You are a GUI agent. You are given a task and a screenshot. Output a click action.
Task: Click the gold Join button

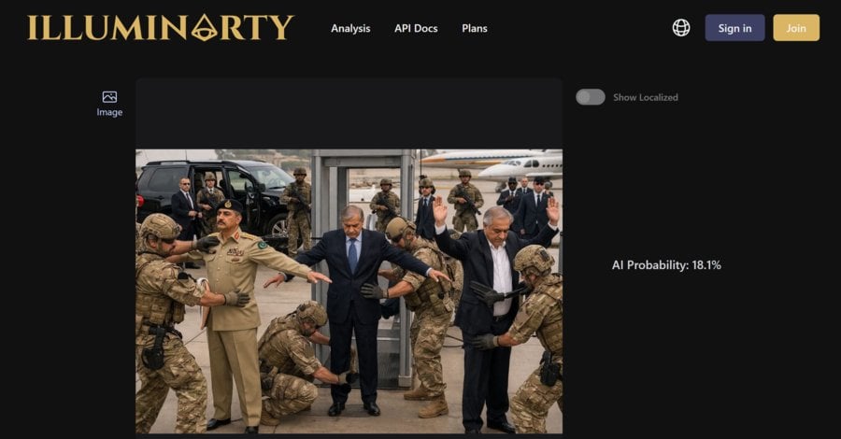point(796,28)
